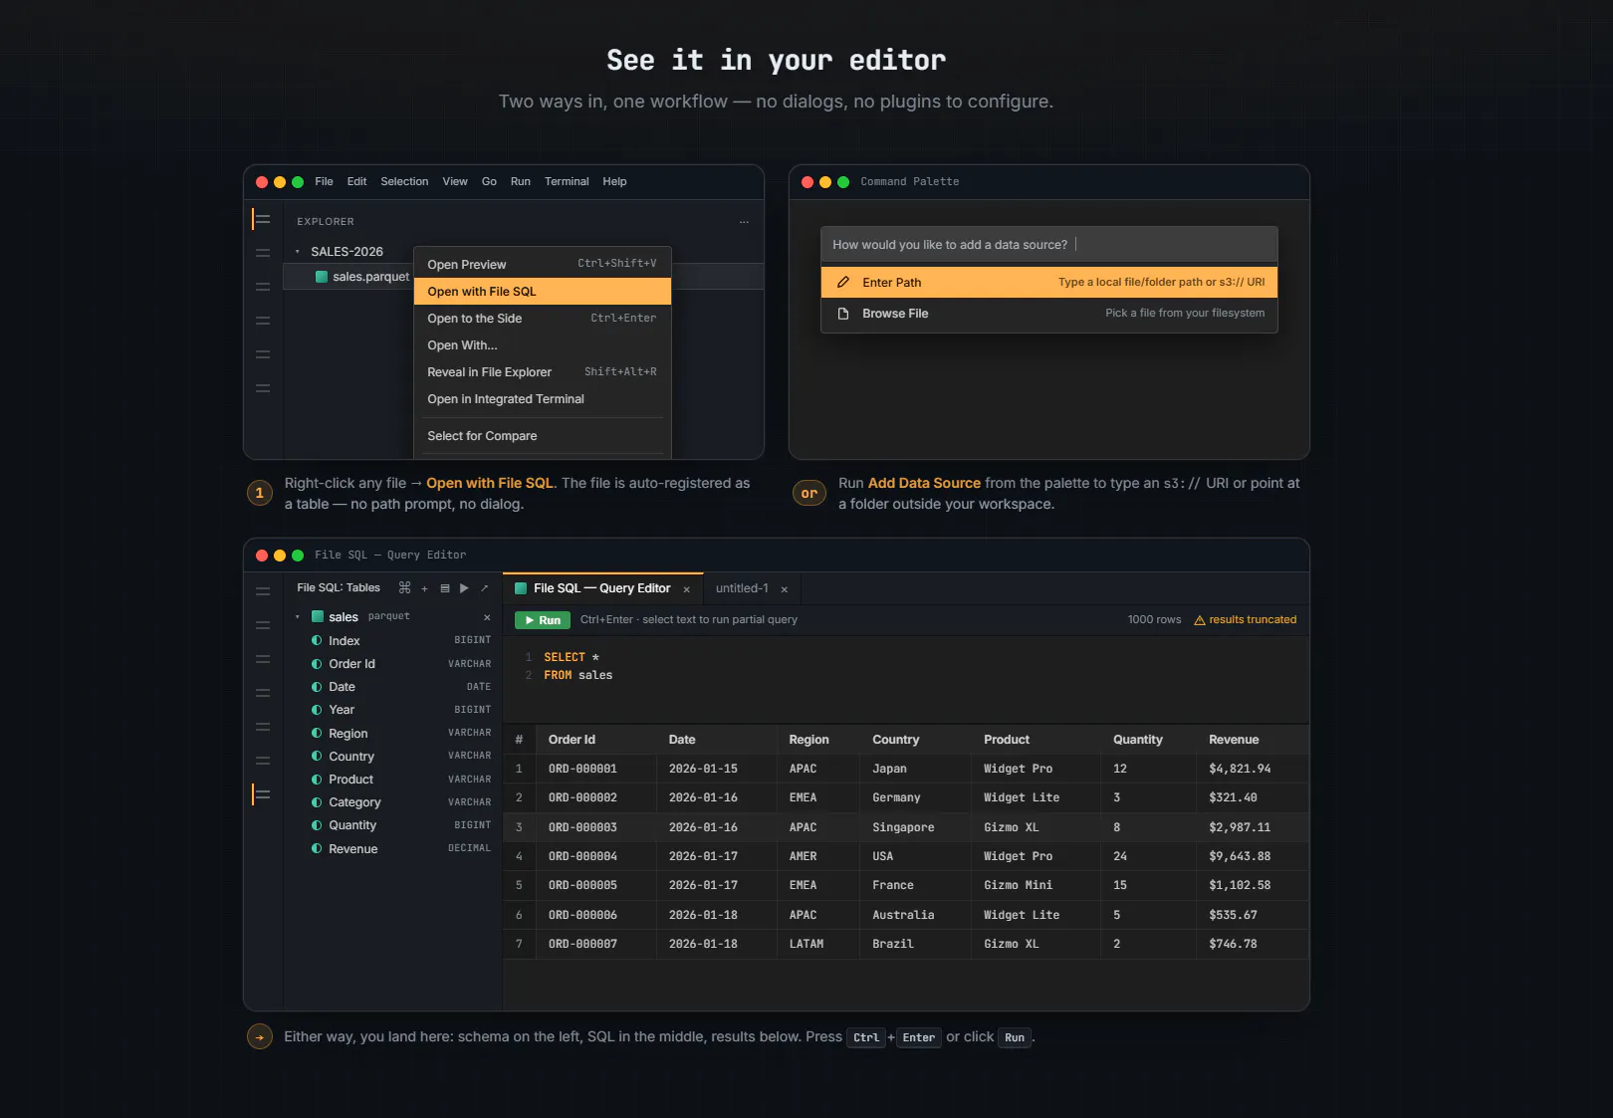Open the Run menu in the menu bar

point(520,182)
